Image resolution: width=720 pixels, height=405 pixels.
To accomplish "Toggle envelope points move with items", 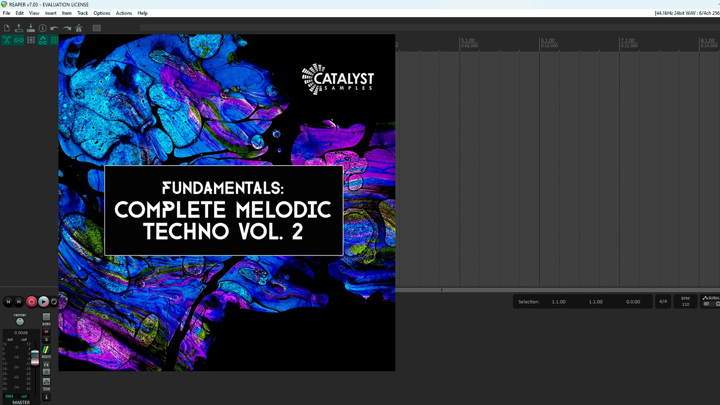I will (43, 40).
